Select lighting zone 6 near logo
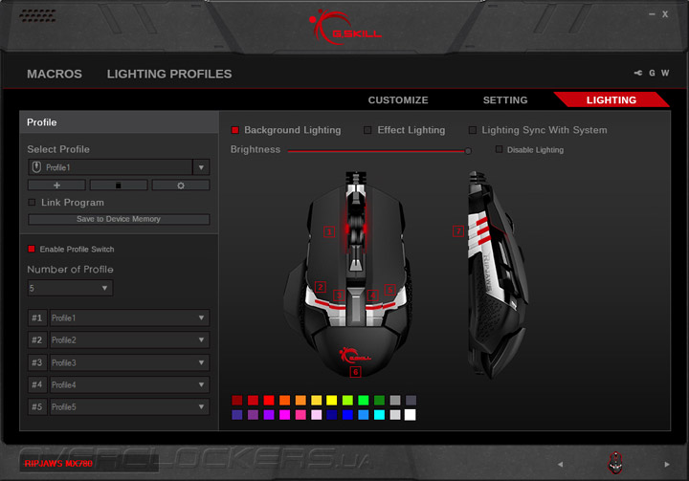This screenshot has width=689, height=481. (355, 372)
